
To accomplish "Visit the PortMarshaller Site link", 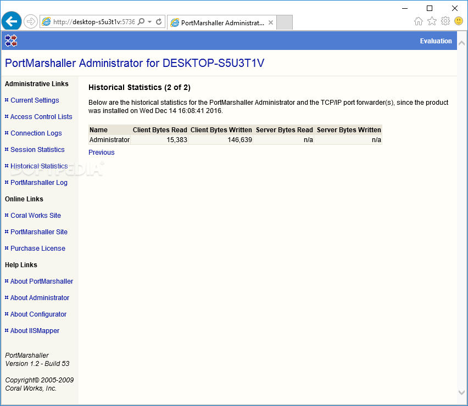I will coord(39,232).
